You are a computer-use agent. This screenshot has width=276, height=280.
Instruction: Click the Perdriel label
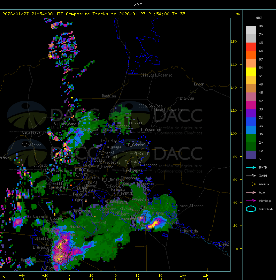81,194
